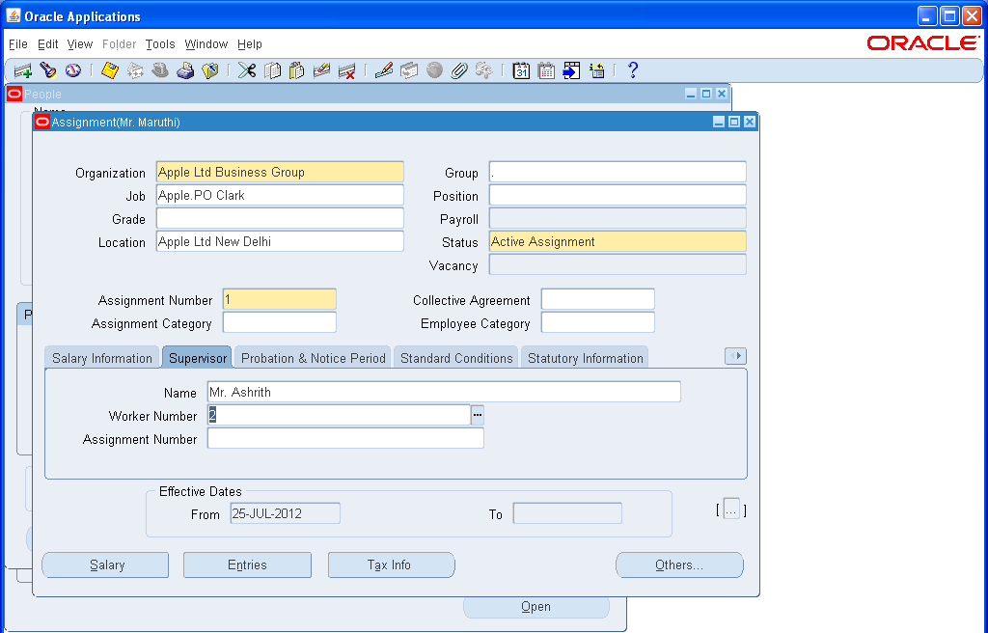Print the form using the Print toolbar icon

click(x=185, y=69)
